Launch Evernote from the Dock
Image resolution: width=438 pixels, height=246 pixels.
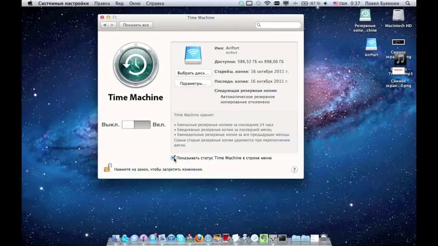point(264,238)
